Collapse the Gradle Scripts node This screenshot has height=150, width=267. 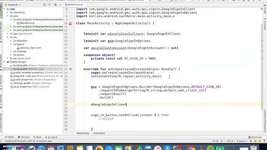pyautogui.click(x=5, y=62)
